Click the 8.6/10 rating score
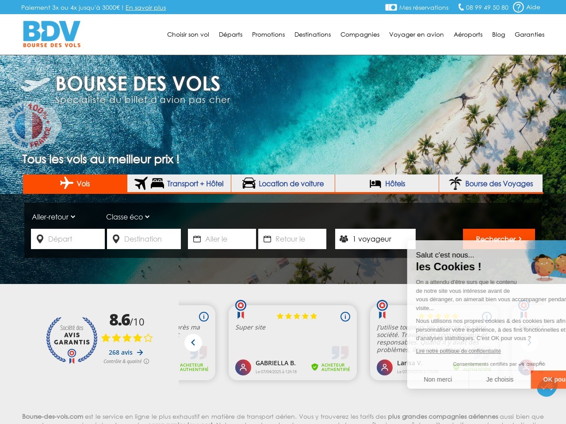The width and height of the screenshot is (566, 424). pyautogui.click(x=126, y=320)
